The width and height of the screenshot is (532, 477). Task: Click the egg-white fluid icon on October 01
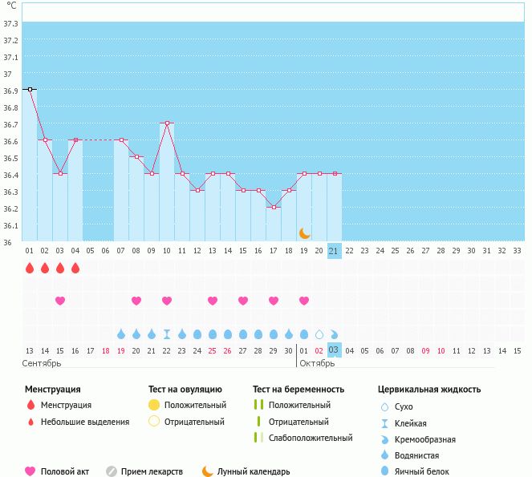coord(304,334)
